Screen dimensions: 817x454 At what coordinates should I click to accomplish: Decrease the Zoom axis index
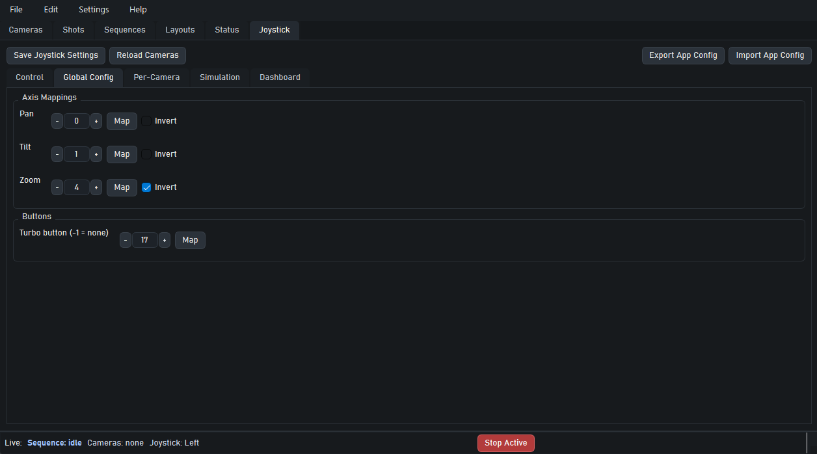57,187
